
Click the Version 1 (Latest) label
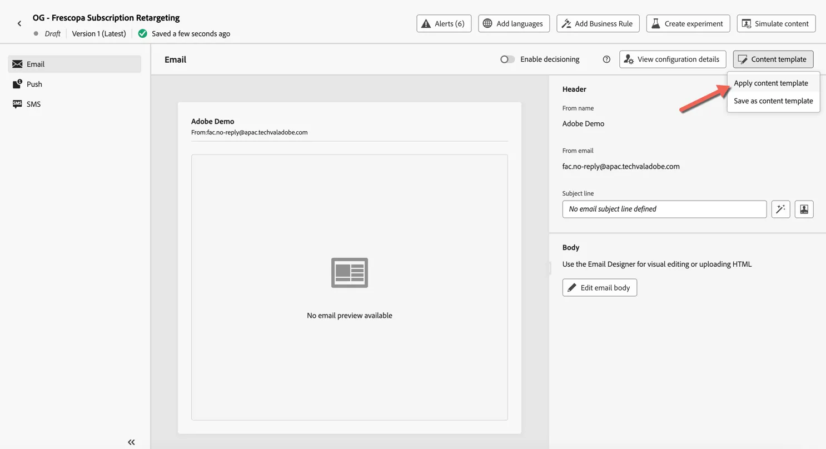(99, 33)
